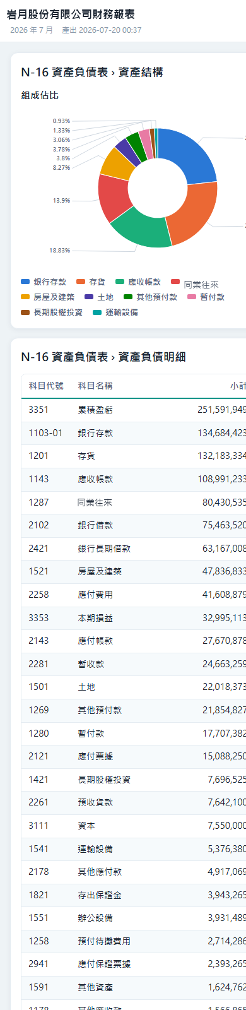Select account code 1521
Viewport: 246px width, 1010px height.
[38, 572]
